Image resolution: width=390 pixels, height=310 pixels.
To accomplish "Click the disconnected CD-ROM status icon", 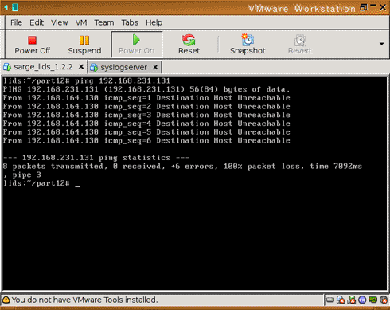I will point(341,300).
